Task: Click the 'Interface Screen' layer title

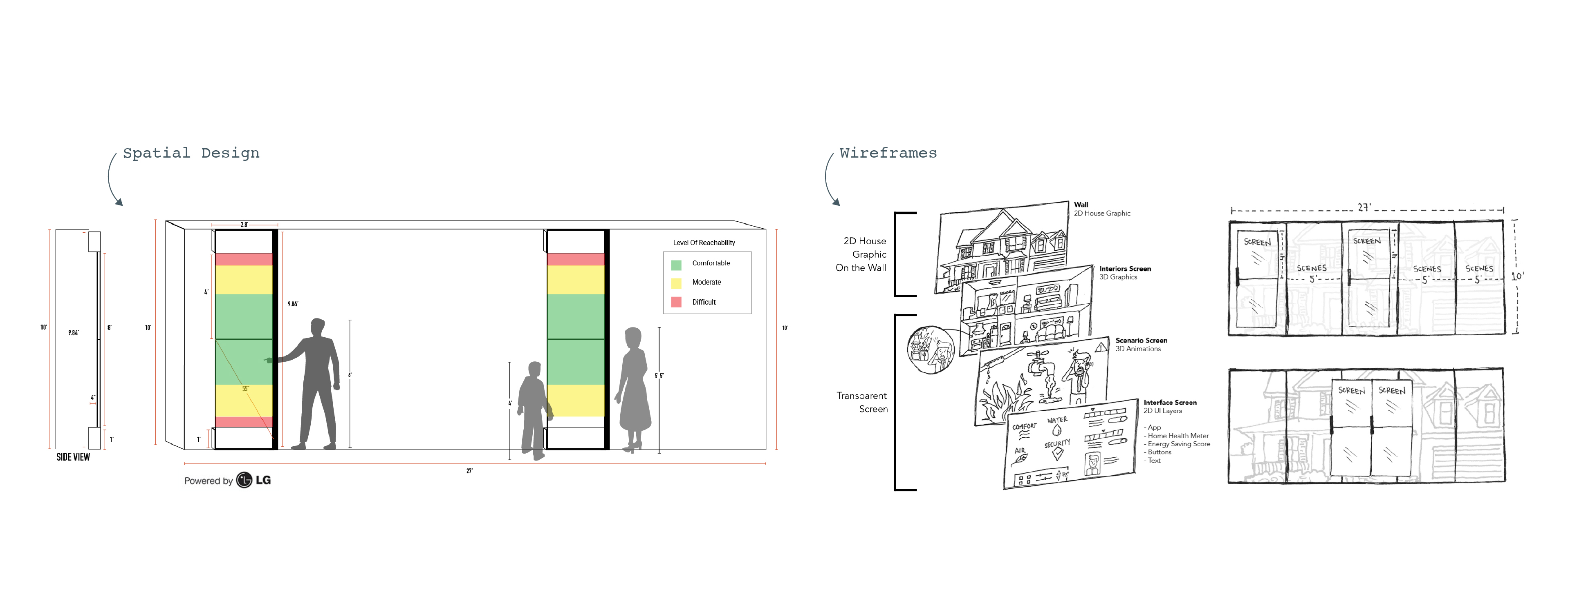Action: 1170,403
